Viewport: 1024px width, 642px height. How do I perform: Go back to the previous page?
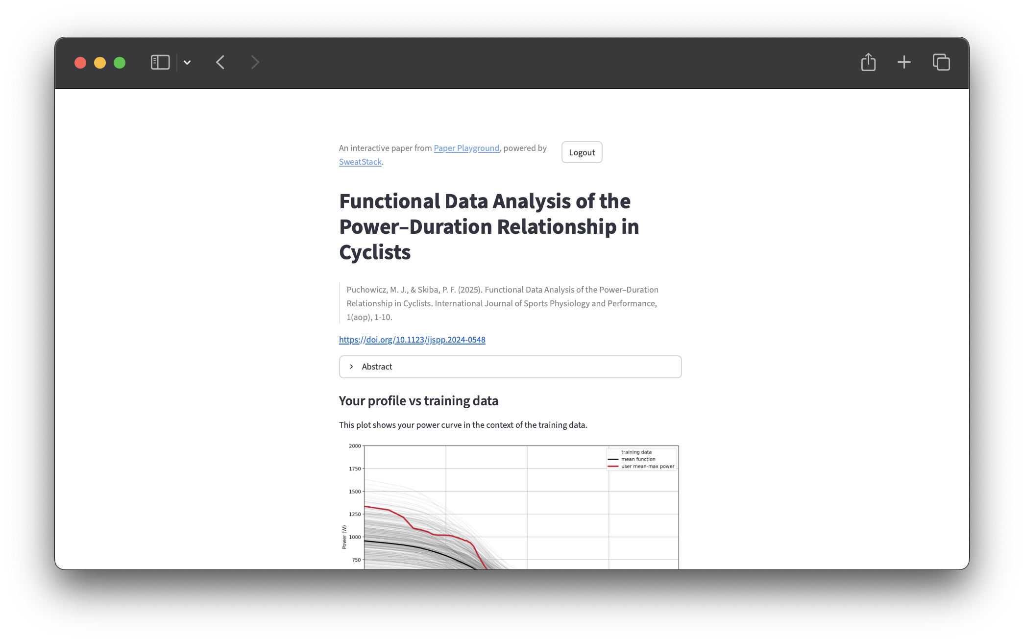(220, 62)
